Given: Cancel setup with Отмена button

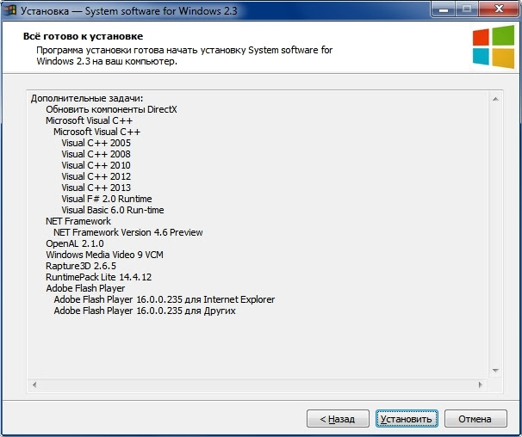Looking at the screenshot, I should click(475, 418).
